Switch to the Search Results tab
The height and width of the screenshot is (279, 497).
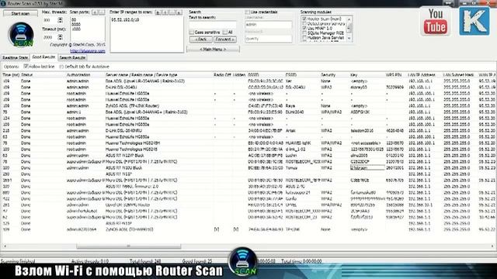72,57
